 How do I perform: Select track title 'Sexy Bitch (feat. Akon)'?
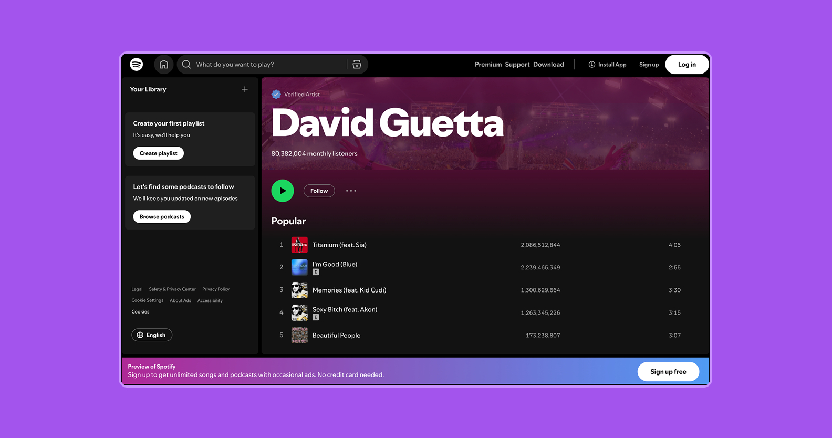[345, 310]
